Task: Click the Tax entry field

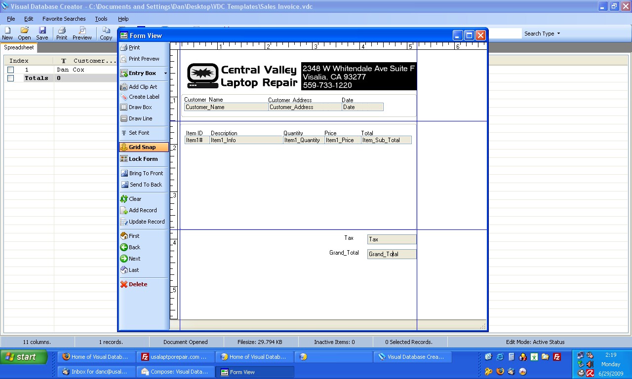Action: click(x=392, y=239)
